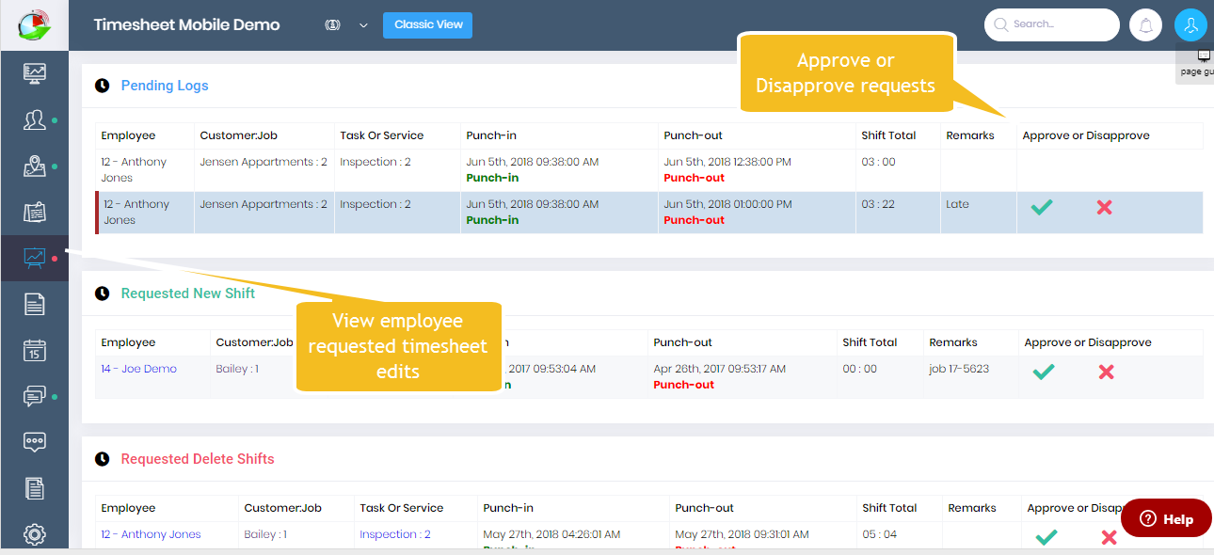The height and width of the screenshot is (555, 1214).
Task: Open the user profile avatar icon
Action: 1190,25
